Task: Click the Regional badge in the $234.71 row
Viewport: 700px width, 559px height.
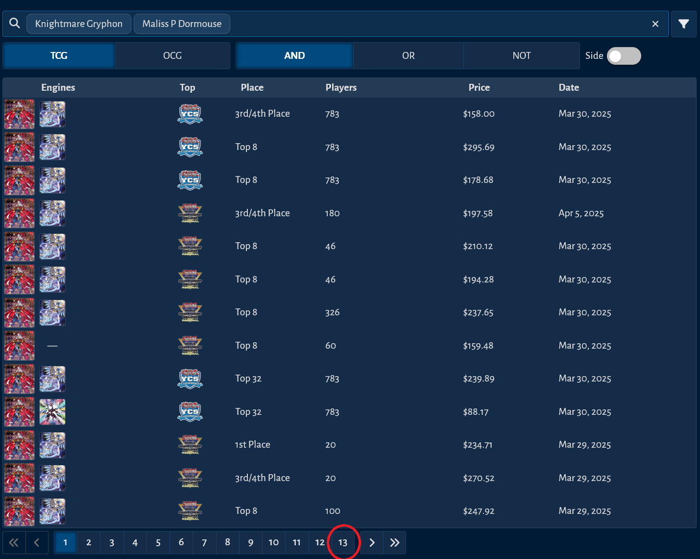Action: (x=190, y=445)
